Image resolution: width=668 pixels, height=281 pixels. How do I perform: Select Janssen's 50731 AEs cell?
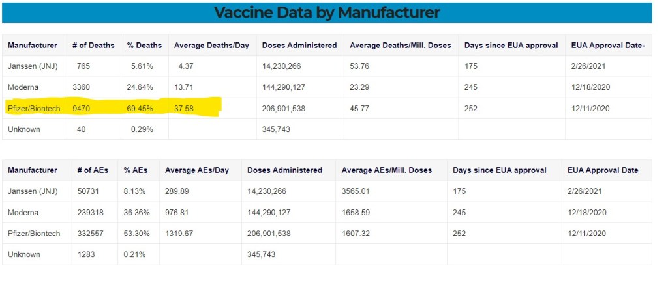89,191
